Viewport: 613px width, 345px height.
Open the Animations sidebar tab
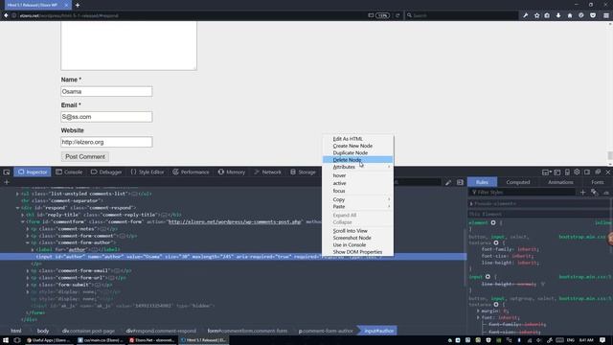pos(560,182)
